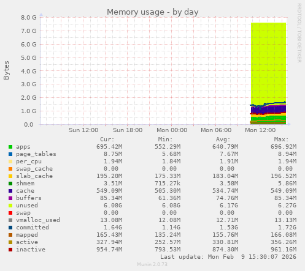Click the 'Mon 12:00' x-axis label
The height and width of the screenshot is (271, 305).
[x=260, y=130]
